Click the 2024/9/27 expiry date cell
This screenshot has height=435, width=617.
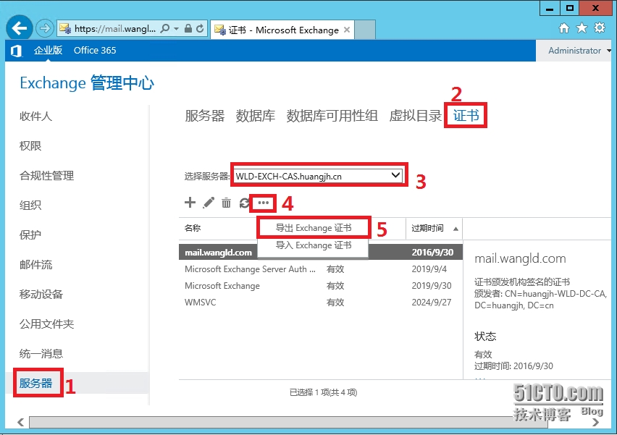click(x=432, y=302)
